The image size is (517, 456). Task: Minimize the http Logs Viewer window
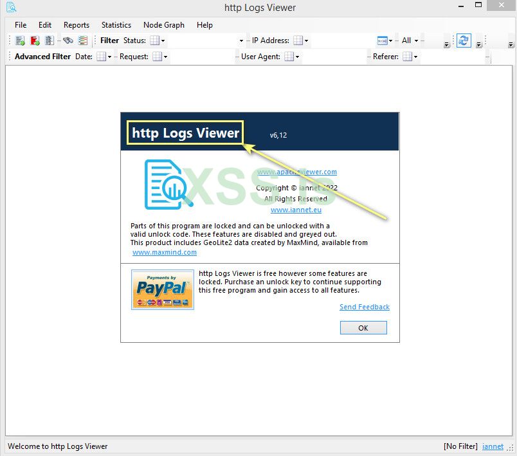tap(461, 6)
